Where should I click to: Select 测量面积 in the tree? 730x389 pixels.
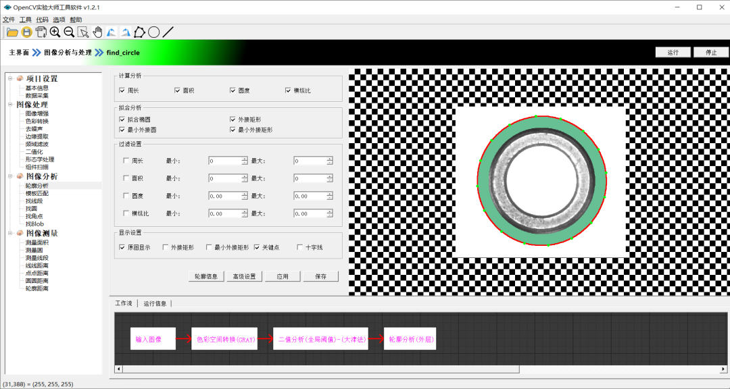[36, 242]
